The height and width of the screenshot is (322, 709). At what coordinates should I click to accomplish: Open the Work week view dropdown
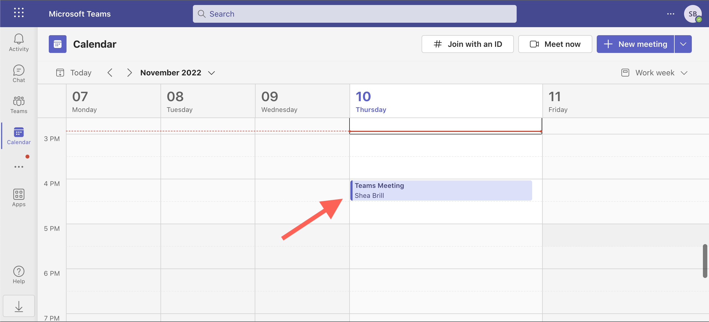(655, 73)
